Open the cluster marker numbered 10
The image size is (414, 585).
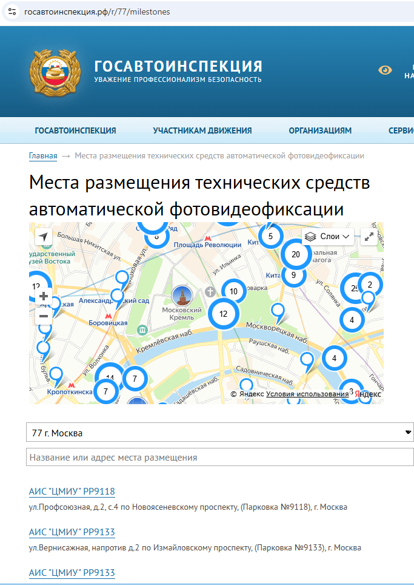pyautogui.click(x=233, y=292)
